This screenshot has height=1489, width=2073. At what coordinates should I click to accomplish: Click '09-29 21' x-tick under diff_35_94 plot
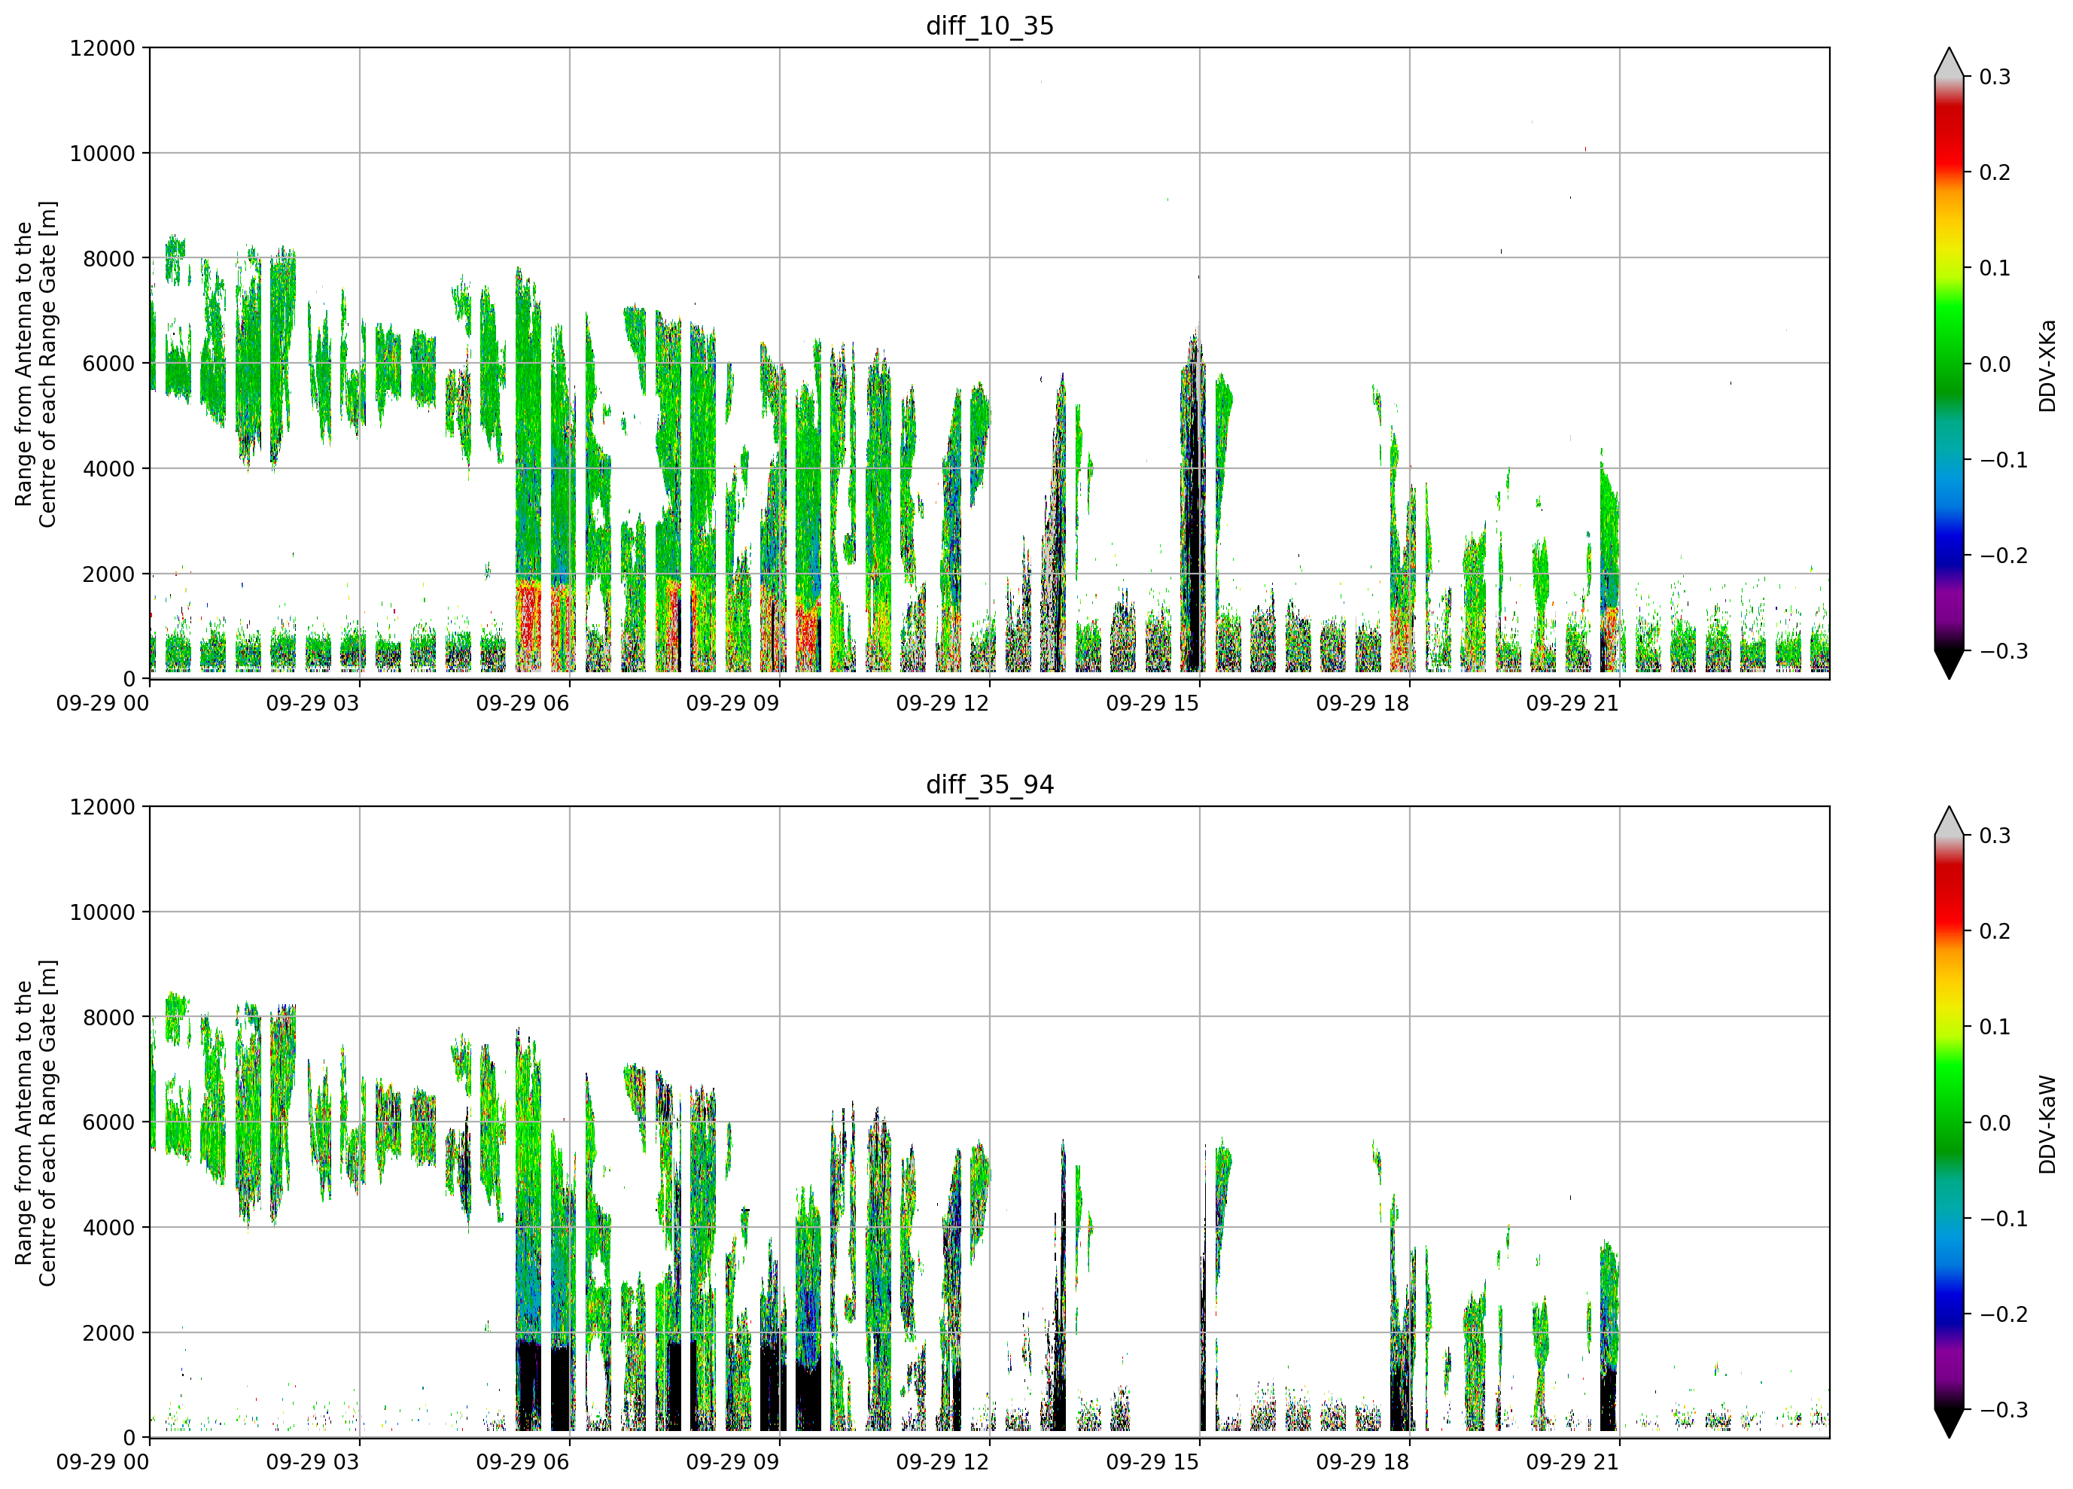coord(1573,1462)
